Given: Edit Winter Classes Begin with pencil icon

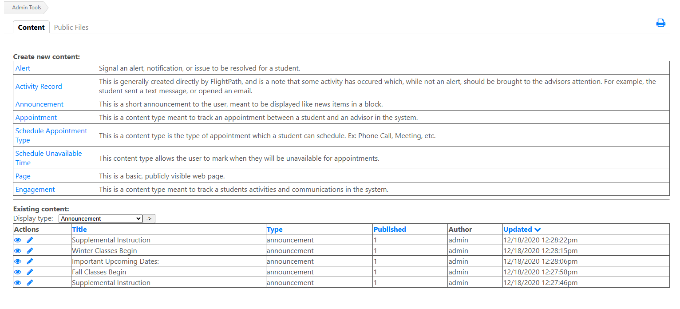Looking at the screenshot, I should (x=30, y=251).
